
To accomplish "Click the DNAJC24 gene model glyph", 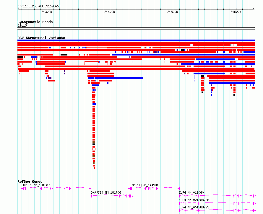I will [x=112, y=196].
